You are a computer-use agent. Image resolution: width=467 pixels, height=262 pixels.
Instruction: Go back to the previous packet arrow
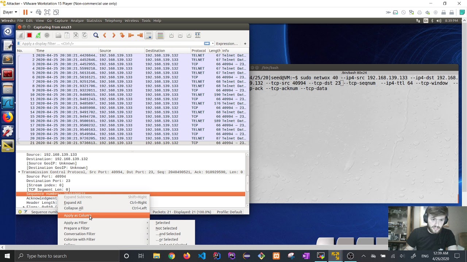point(105,35)
